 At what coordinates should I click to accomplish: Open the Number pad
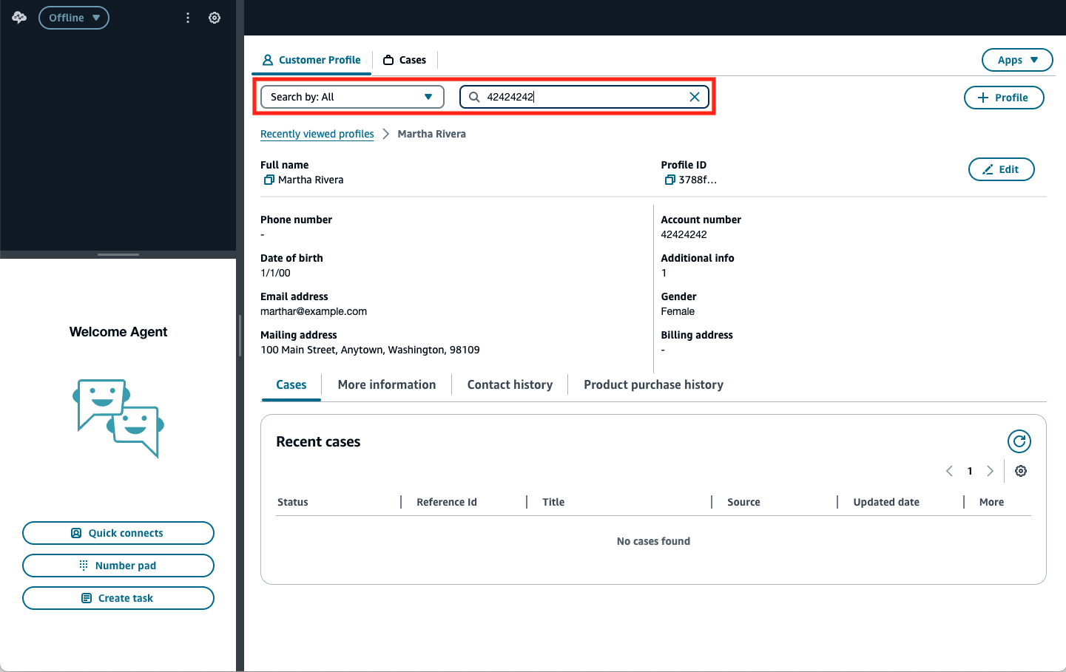(x=118, y=566)
